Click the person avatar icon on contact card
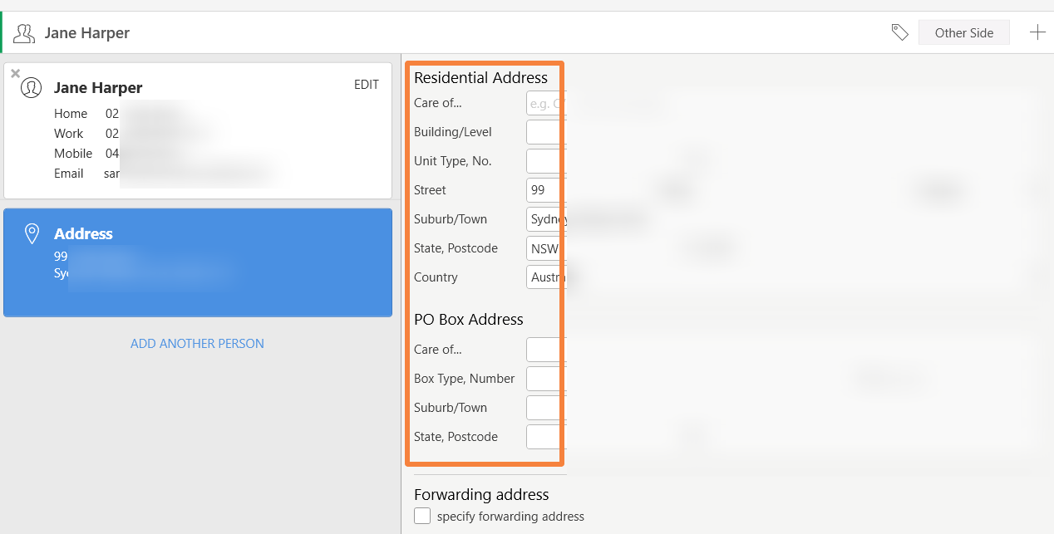1054x534 pixels. 32,88
